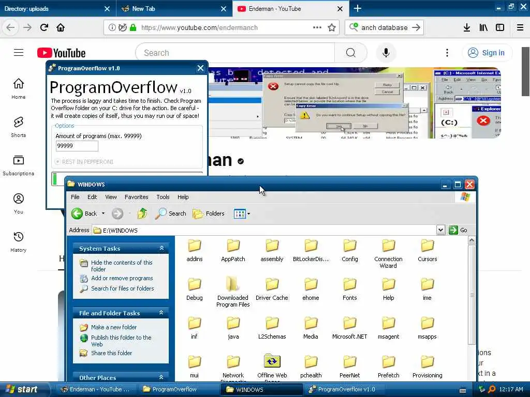This screenshot has width=530, height=397.
Task: Switch to the Directory: uploads tab
Action: (x=57, y=9)
